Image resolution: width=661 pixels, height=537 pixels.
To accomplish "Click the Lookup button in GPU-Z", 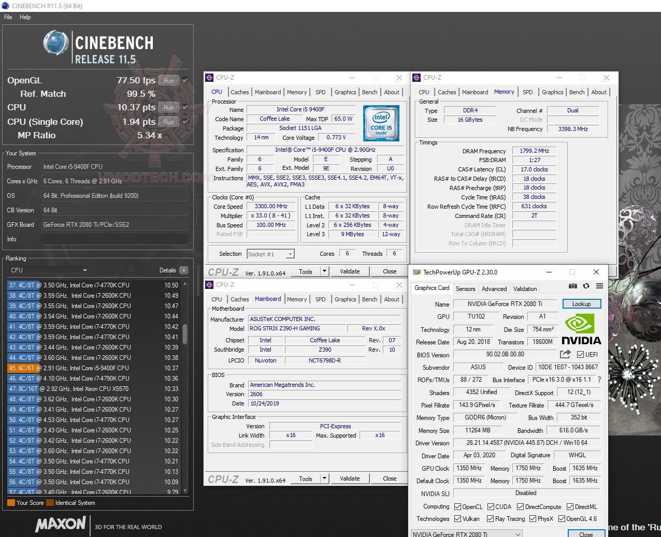I will coord(581,304).
